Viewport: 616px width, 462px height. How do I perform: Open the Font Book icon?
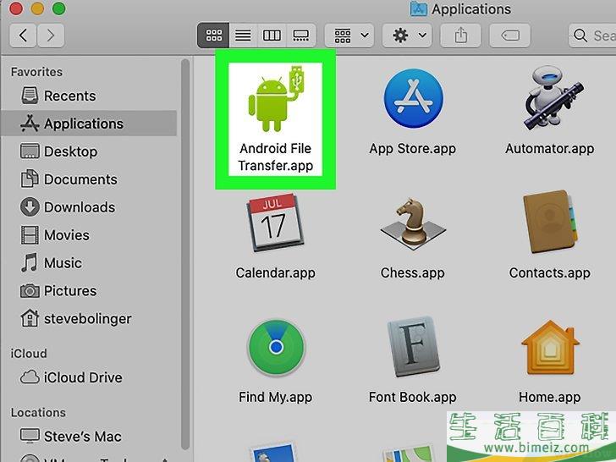(413, 347)
